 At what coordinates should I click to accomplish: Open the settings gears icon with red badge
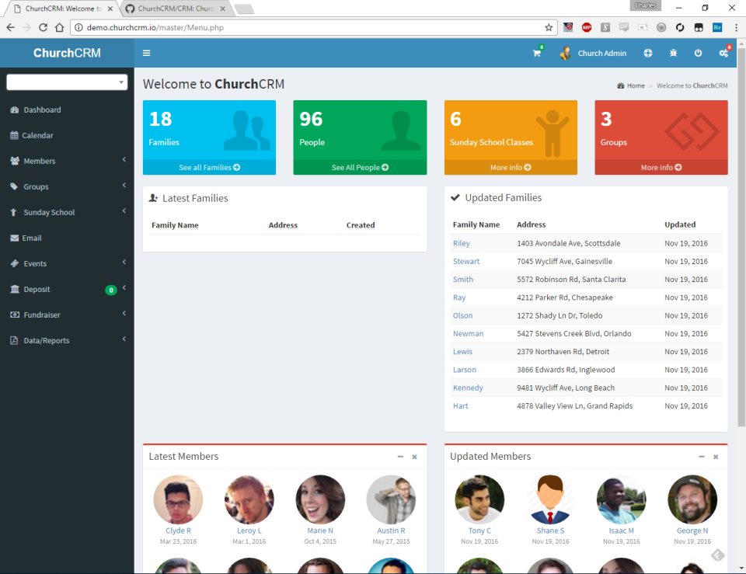pyautogui.click(x=723, y=54)
